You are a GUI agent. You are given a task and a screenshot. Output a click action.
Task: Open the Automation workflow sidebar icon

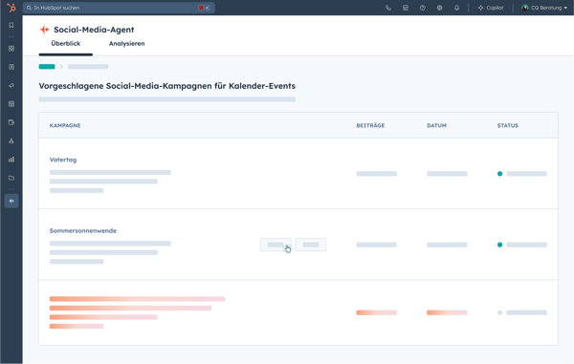pos(11,140)
